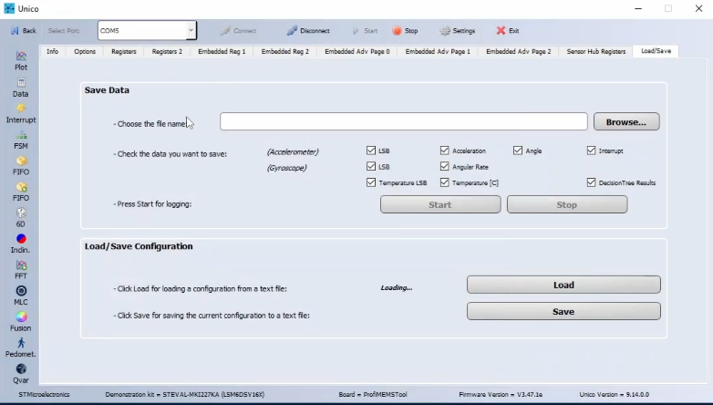Open the Data panel icon
Viewport: 713px width, 405px height.
[x=20, y=88]
